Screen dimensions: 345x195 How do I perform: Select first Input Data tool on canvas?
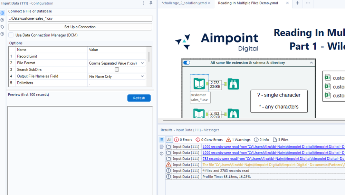tap(199, 84)
